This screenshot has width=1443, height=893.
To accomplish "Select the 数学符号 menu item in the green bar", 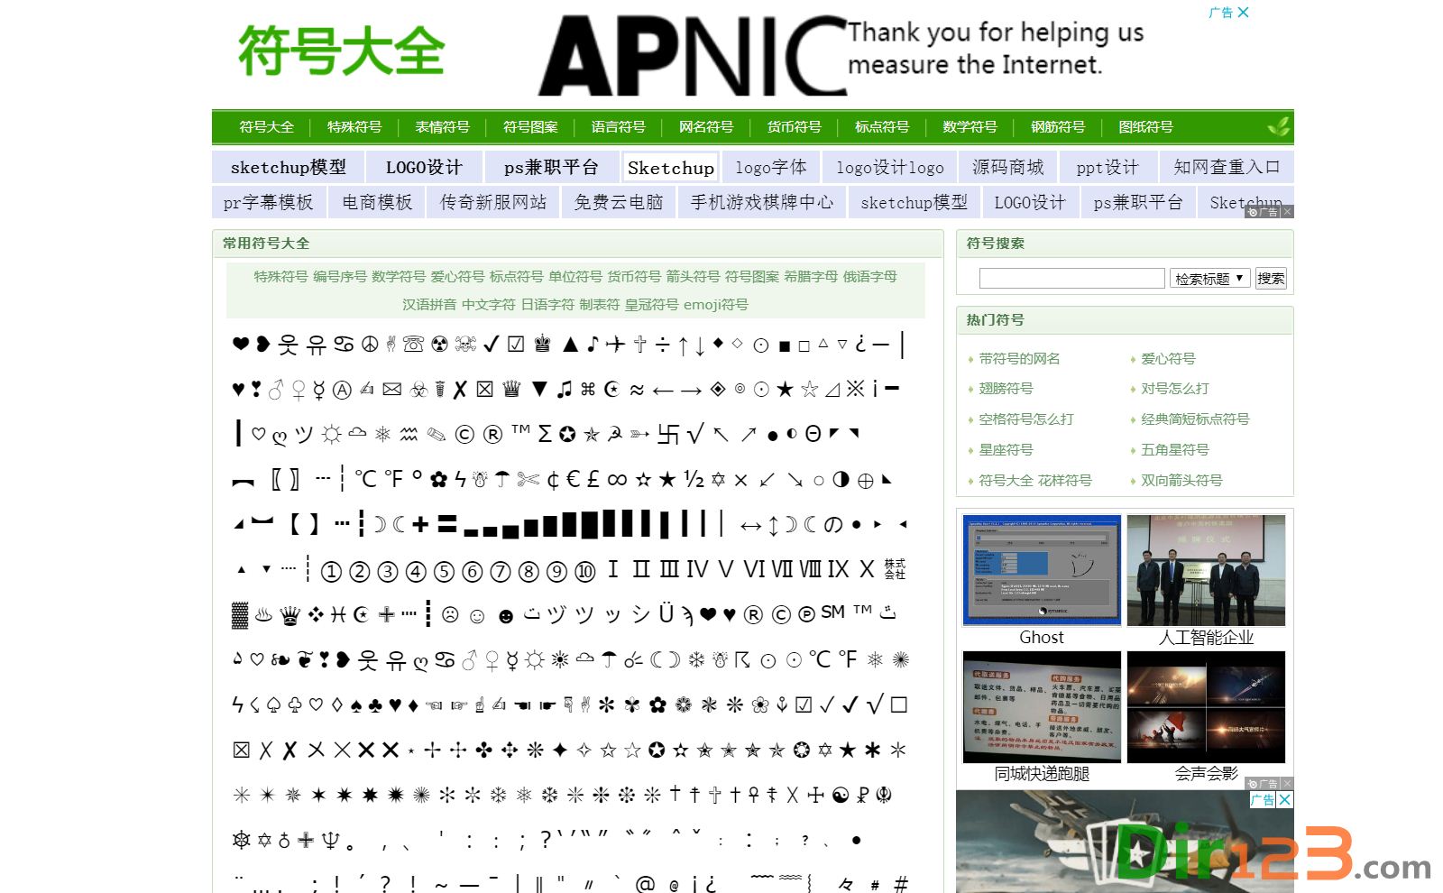I will 970,127.
